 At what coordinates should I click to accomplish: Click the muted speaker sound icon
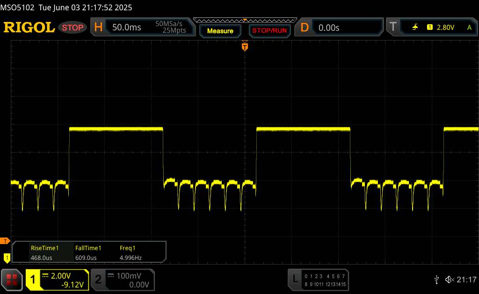[450, 280]
